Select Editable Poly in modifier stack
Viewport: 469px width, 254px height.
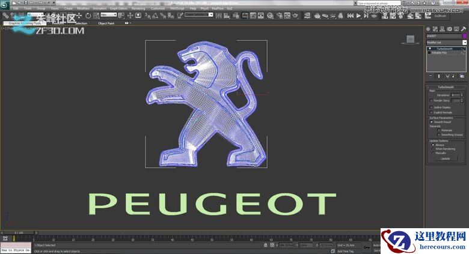[x=439, y=53]
